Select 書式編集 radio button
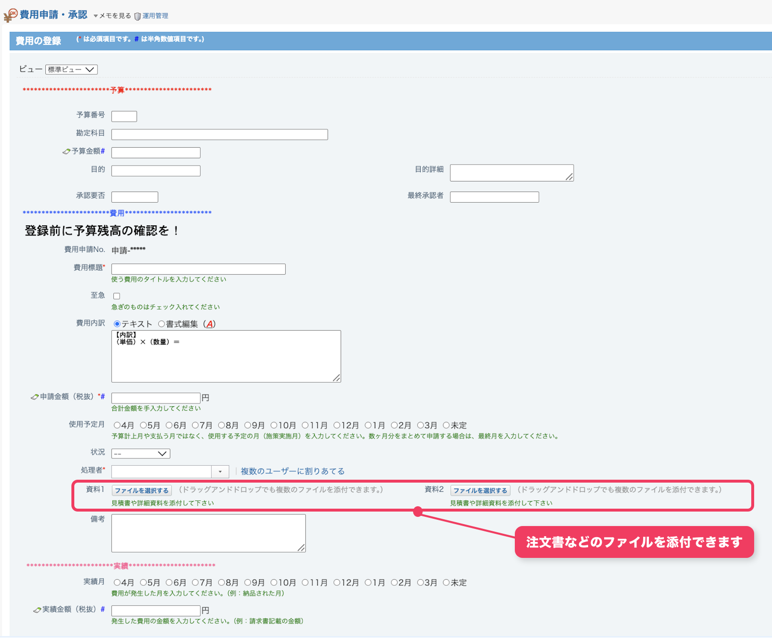The width and height of the screenshot is (772, 638). pos(162,324)
